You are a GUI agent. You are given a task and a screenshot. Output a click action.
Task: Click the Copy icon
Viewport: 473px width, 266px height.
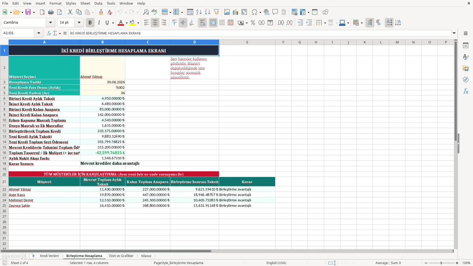click(x=79, y=12)
